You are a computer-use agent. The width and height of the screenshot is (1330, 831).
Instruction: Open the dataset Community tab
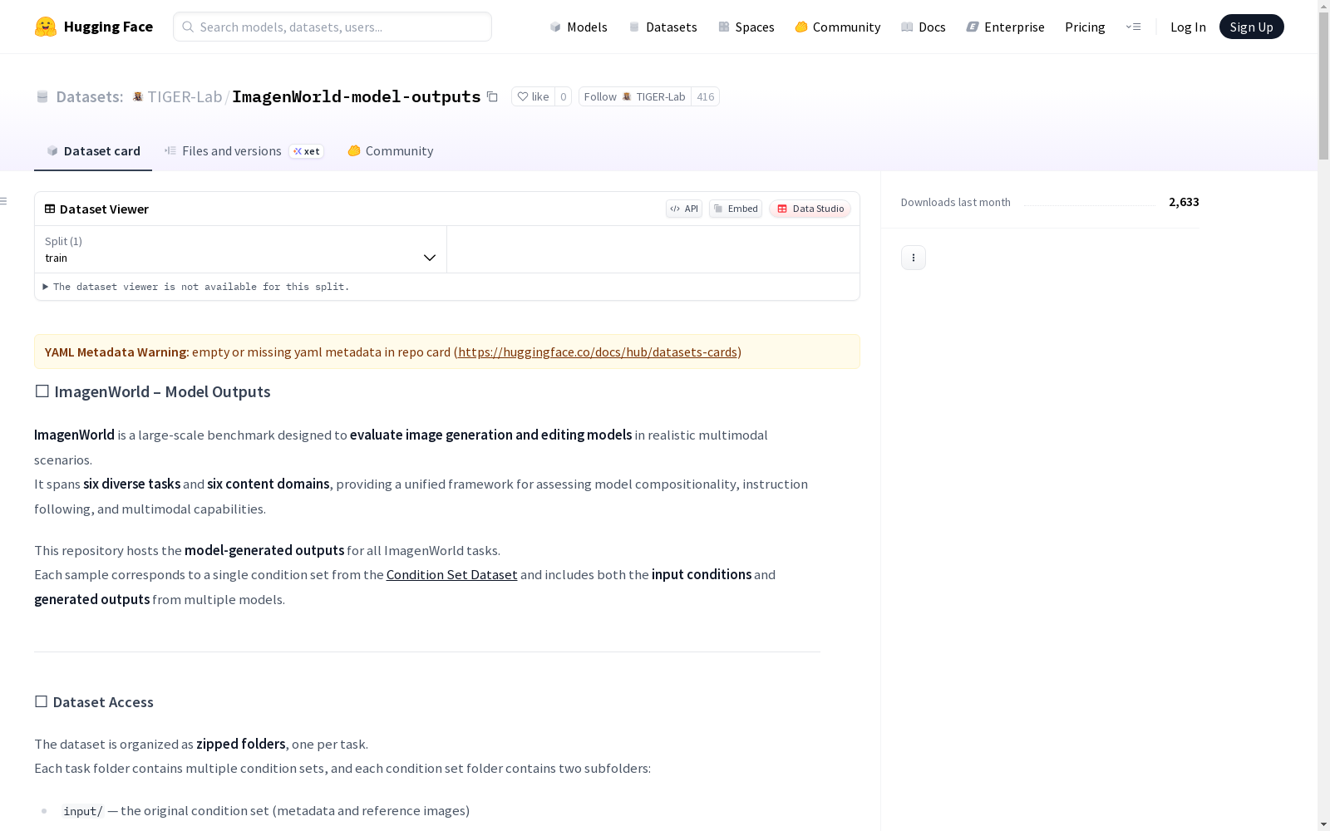[x=391, y=150]
